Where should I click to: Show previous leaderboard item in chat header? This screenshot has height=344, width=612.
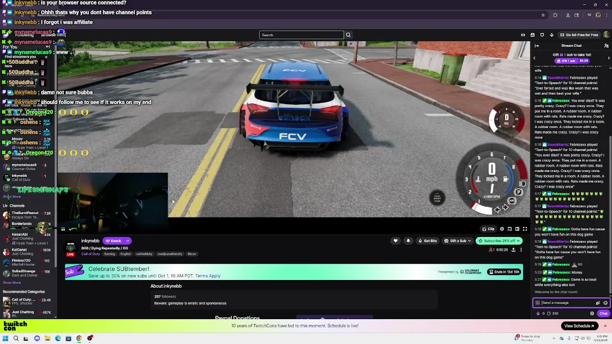[535, 58]
